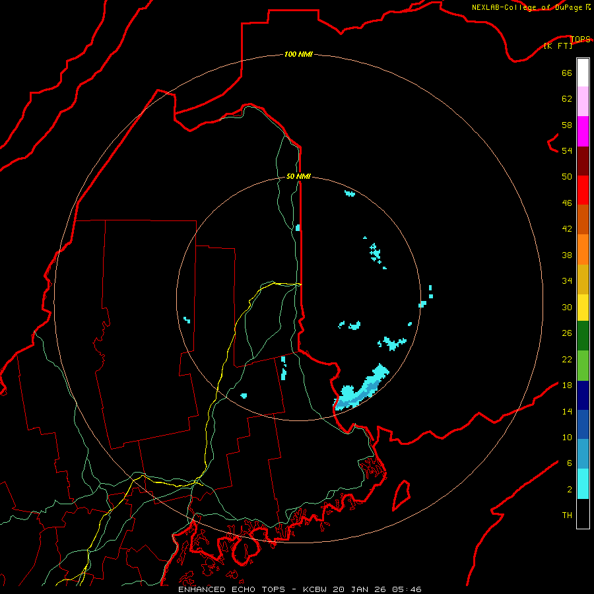The image size is (594, 594).
Task: Click the 'NEXLAB-College of DuPage' text
Action: coord(528,7)
